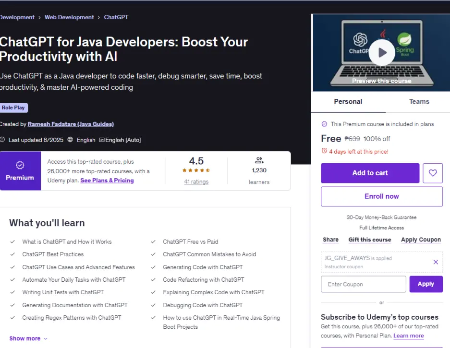Click "30-Day Money-Back Guarantee" text

pos(381,217)
